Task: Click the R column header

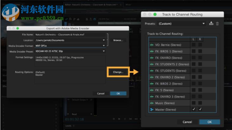Action: [x=200, y=39]
